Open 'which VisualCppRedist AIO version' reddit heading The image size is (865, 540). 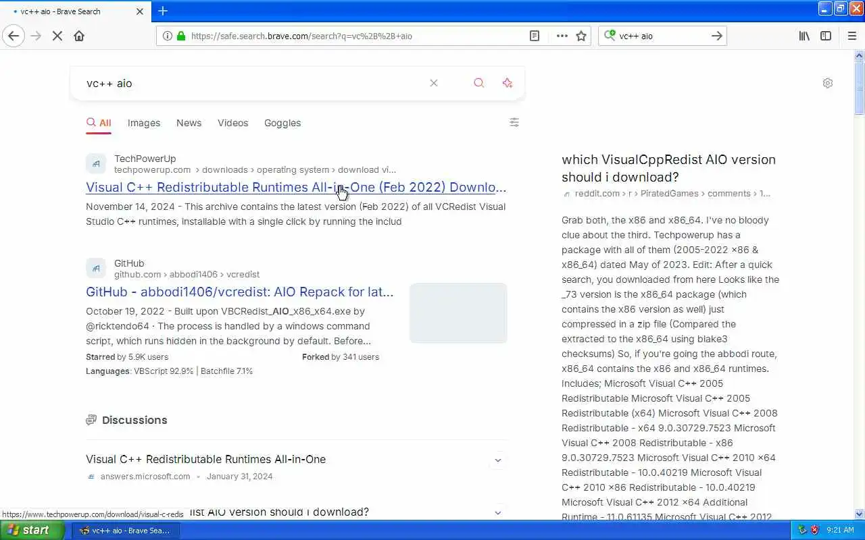(x=668, y=168)
